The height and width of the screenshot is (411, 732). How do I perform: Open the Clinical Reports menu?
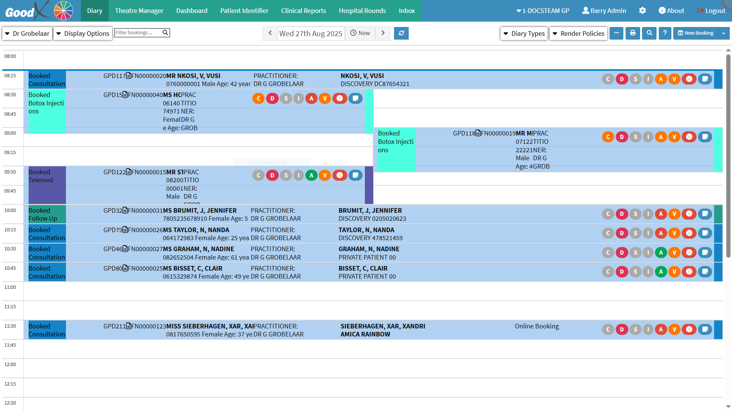[x=303, y=11]
